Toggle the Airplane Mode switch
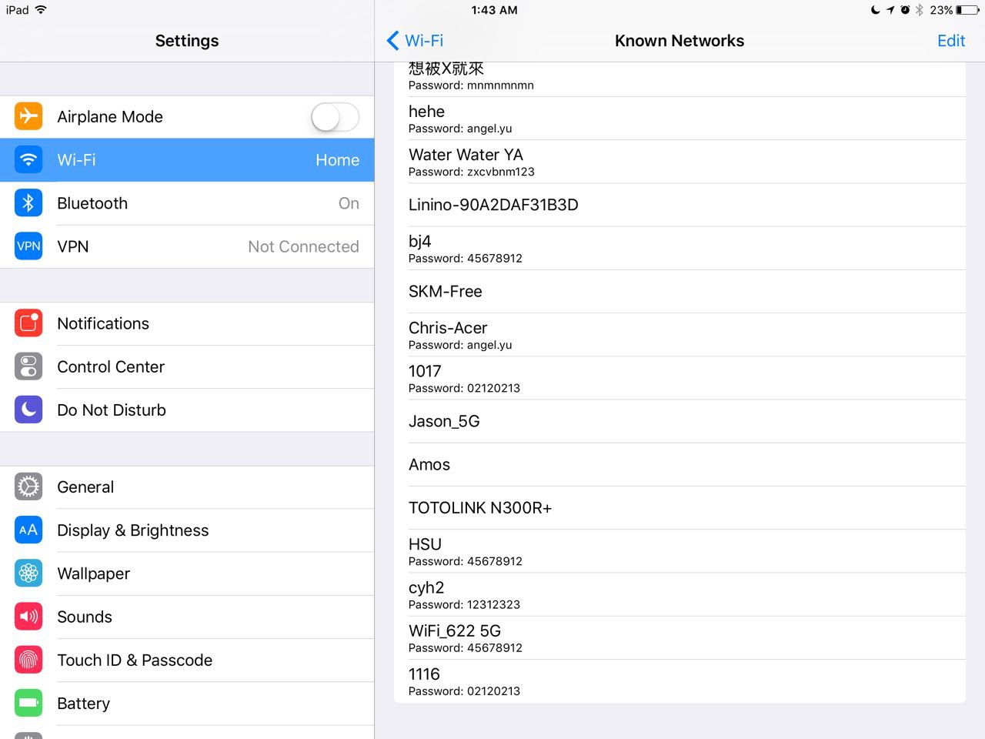Image resolution: width=985 pixels, height=739 pixels. 335,117
